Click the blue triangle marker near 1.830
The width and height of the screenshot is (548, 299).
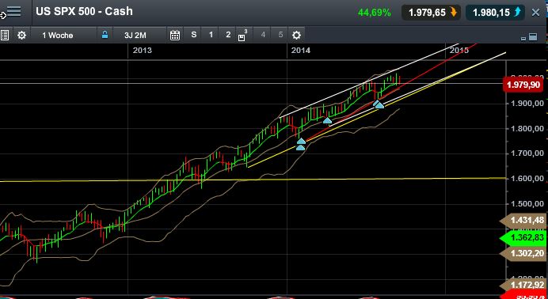click(327, 121)
